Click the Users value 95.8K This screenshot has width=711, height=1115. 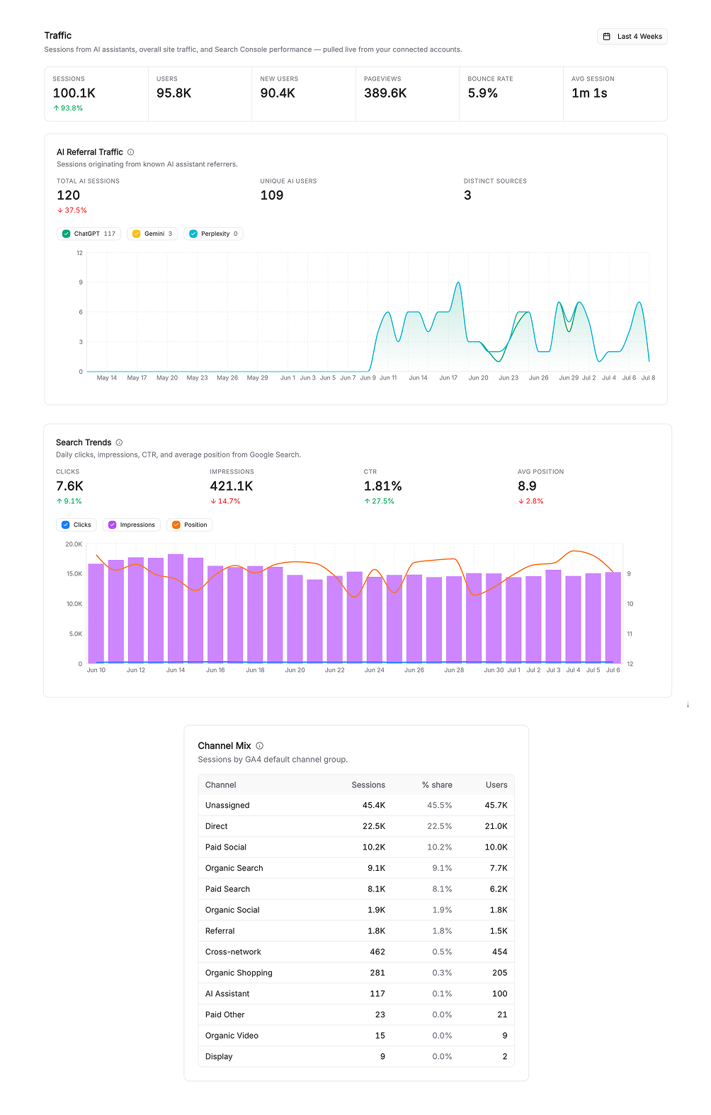[174, 93]
